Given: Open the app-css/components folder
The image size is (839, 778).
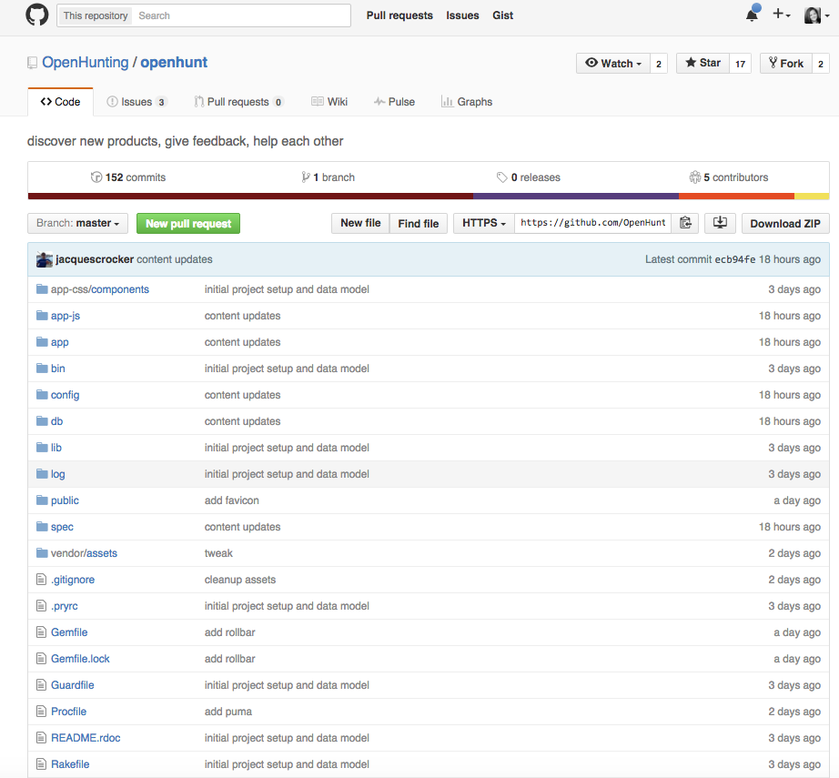Looking at the screenshot, I should (x=100, y=289).
